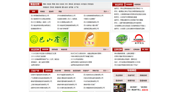Viewport: 179px width, 92px height.
Task: Click the 饮食知道 channel button
Action: tap(143, 81)
